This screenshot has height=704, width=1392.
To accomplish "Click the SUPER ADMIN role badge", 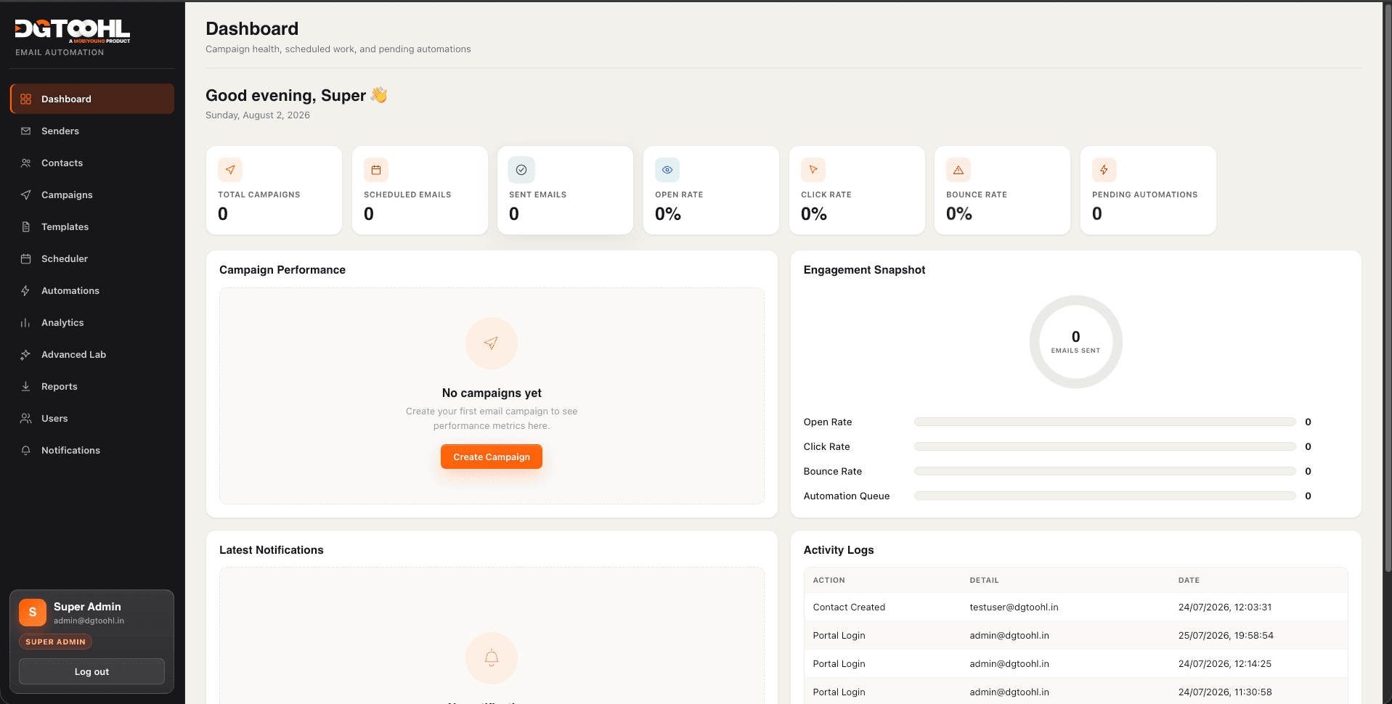I will [x=55, y=642].
